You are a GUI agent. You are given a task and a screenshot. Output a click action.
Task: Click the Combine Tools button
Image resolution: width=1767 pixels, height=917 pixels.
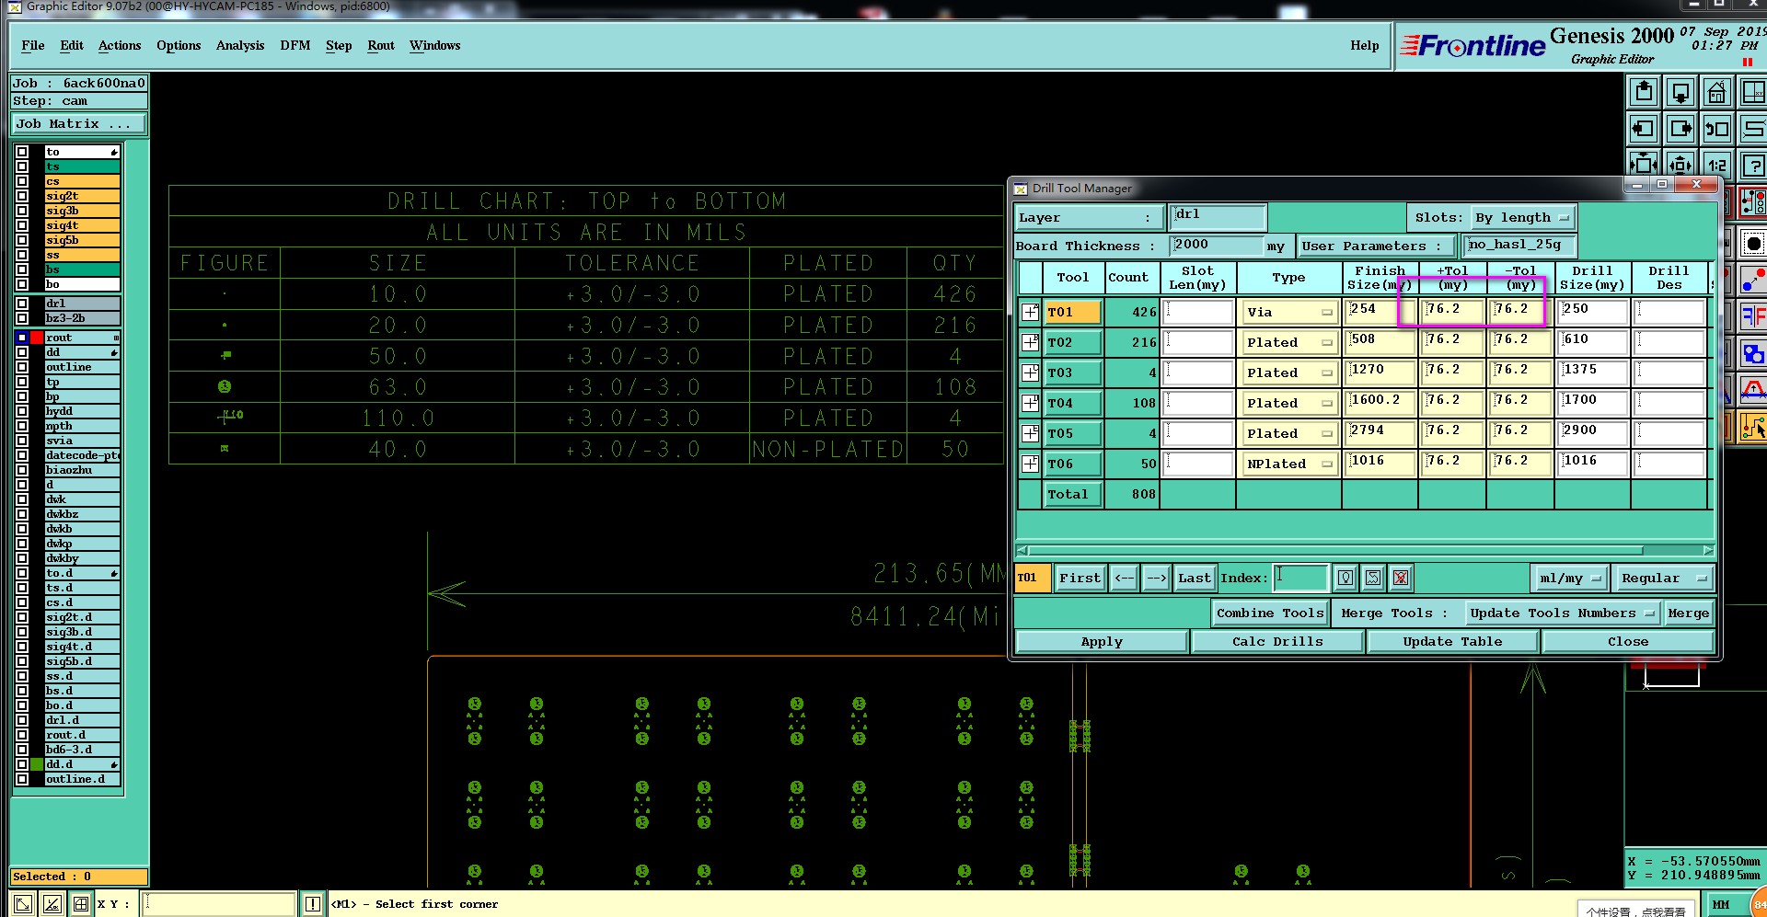click(x=1270, y=613)
